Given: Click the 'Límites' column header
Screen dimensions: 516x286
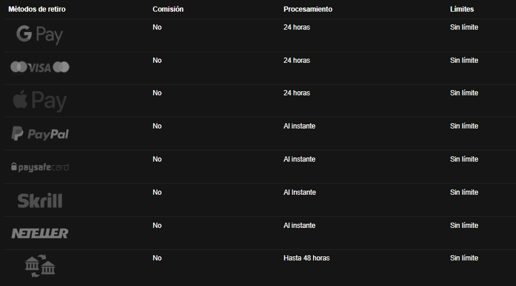Looking at the screenshot, I should (462, 9).
